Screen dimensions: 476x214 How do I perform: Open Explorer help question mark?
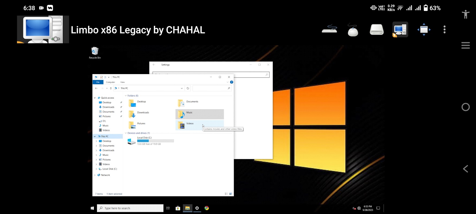[232, 82]
